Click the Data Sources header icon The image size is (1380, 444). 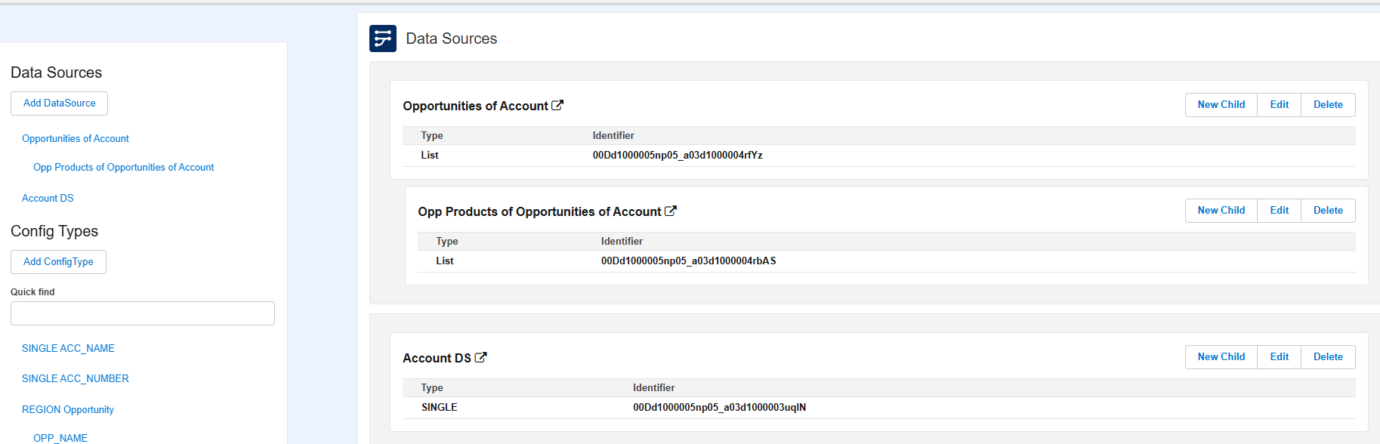click(x=383, y=39)
